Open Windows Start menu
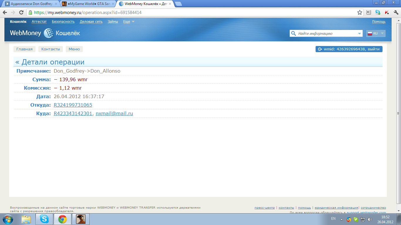 (8, 219)
